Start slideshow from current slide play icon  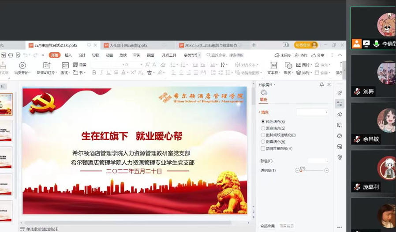(x=22, y=65)
